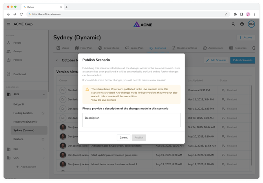Click into the Description text field
This screenshot has width=263, height=183.
tap(131, 120)
